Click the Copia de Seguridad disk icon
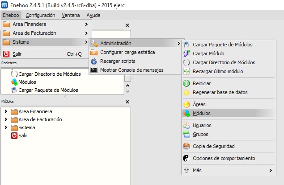Image resolution: width=284 pixels, height=185 pixels. (x=187, y=146)
